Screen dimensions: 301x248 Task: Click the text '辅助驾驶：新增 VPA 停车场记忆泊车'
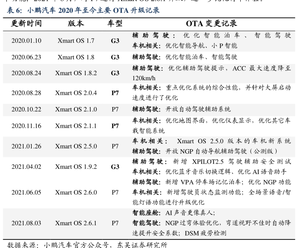coord(186,182)
